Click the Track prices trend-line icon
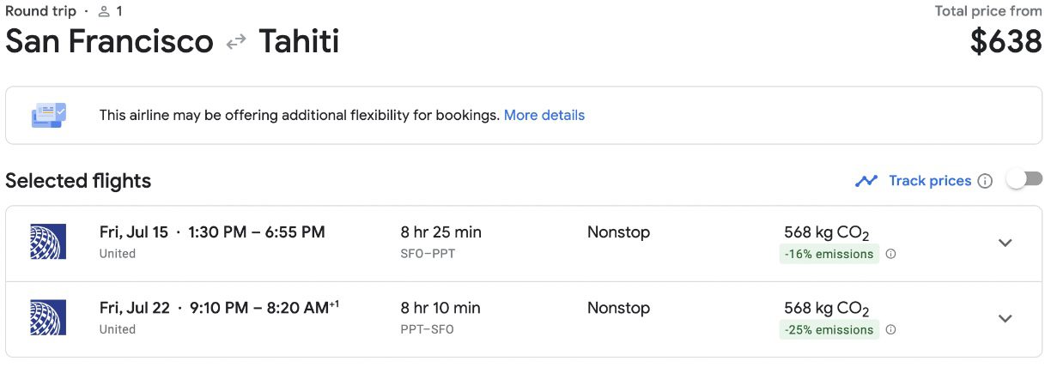The image size is (1051, 367). [866, 181]
